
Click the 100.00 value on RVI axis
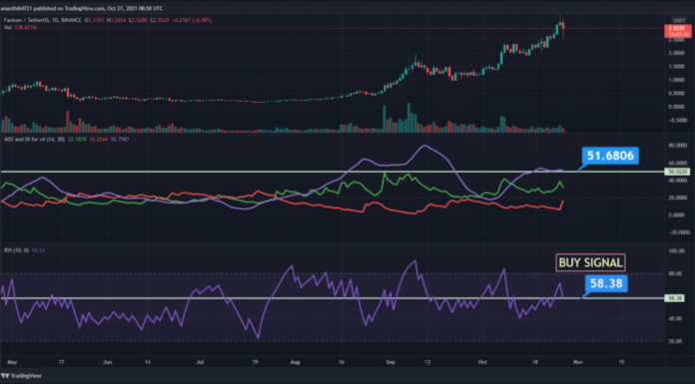coord(675,251)
